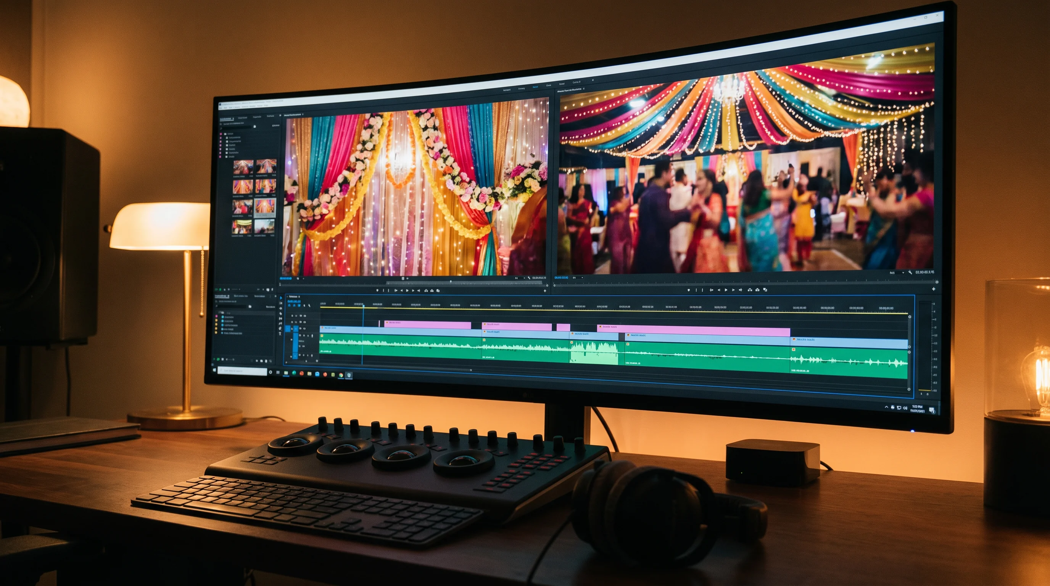
Task: Select the Hand tool above Type tool
Action: pos(280,328)
